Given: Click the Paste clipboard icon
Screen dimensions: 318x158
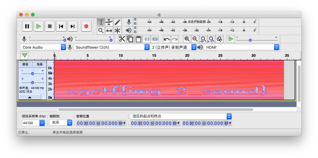Looking at the screenshot, I should pos(138,39).
